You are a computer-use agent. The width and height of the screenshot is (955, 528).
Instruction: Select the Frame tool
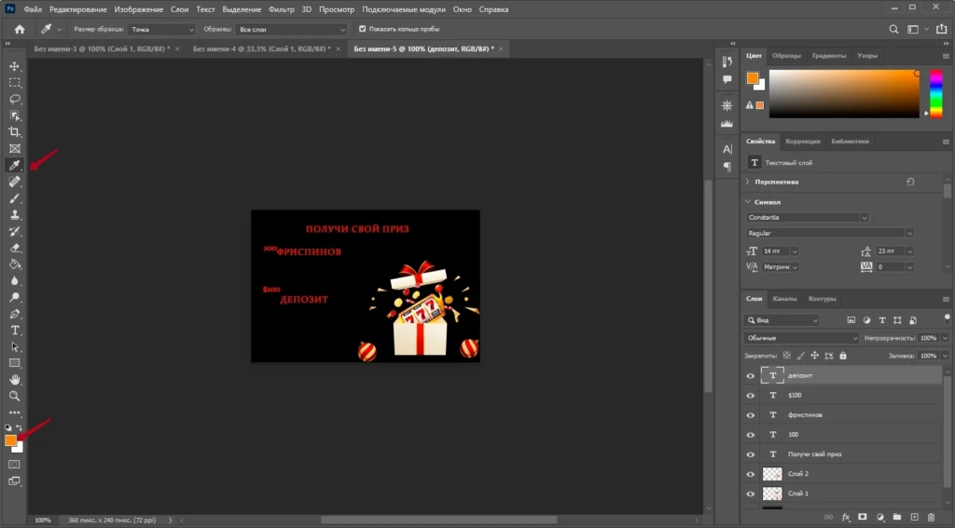15,148
